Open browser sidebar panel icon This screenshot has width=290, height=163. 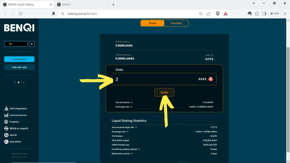point(264,13)
